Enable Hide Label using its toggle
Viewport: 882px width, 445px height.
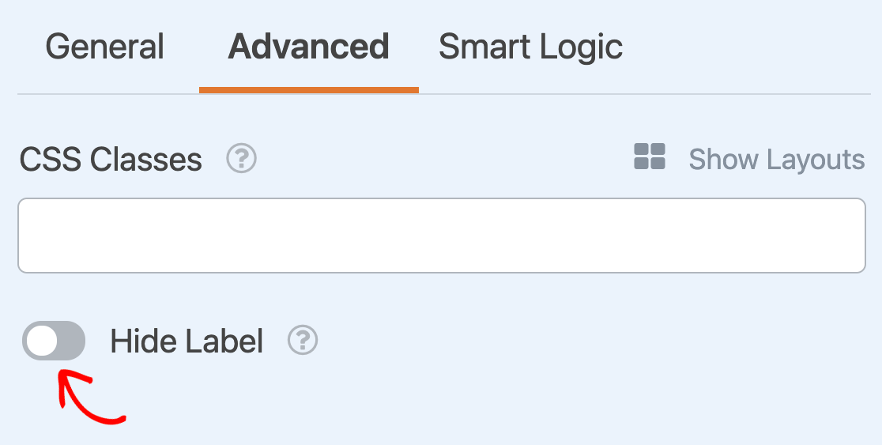click(x=54, y=341)
